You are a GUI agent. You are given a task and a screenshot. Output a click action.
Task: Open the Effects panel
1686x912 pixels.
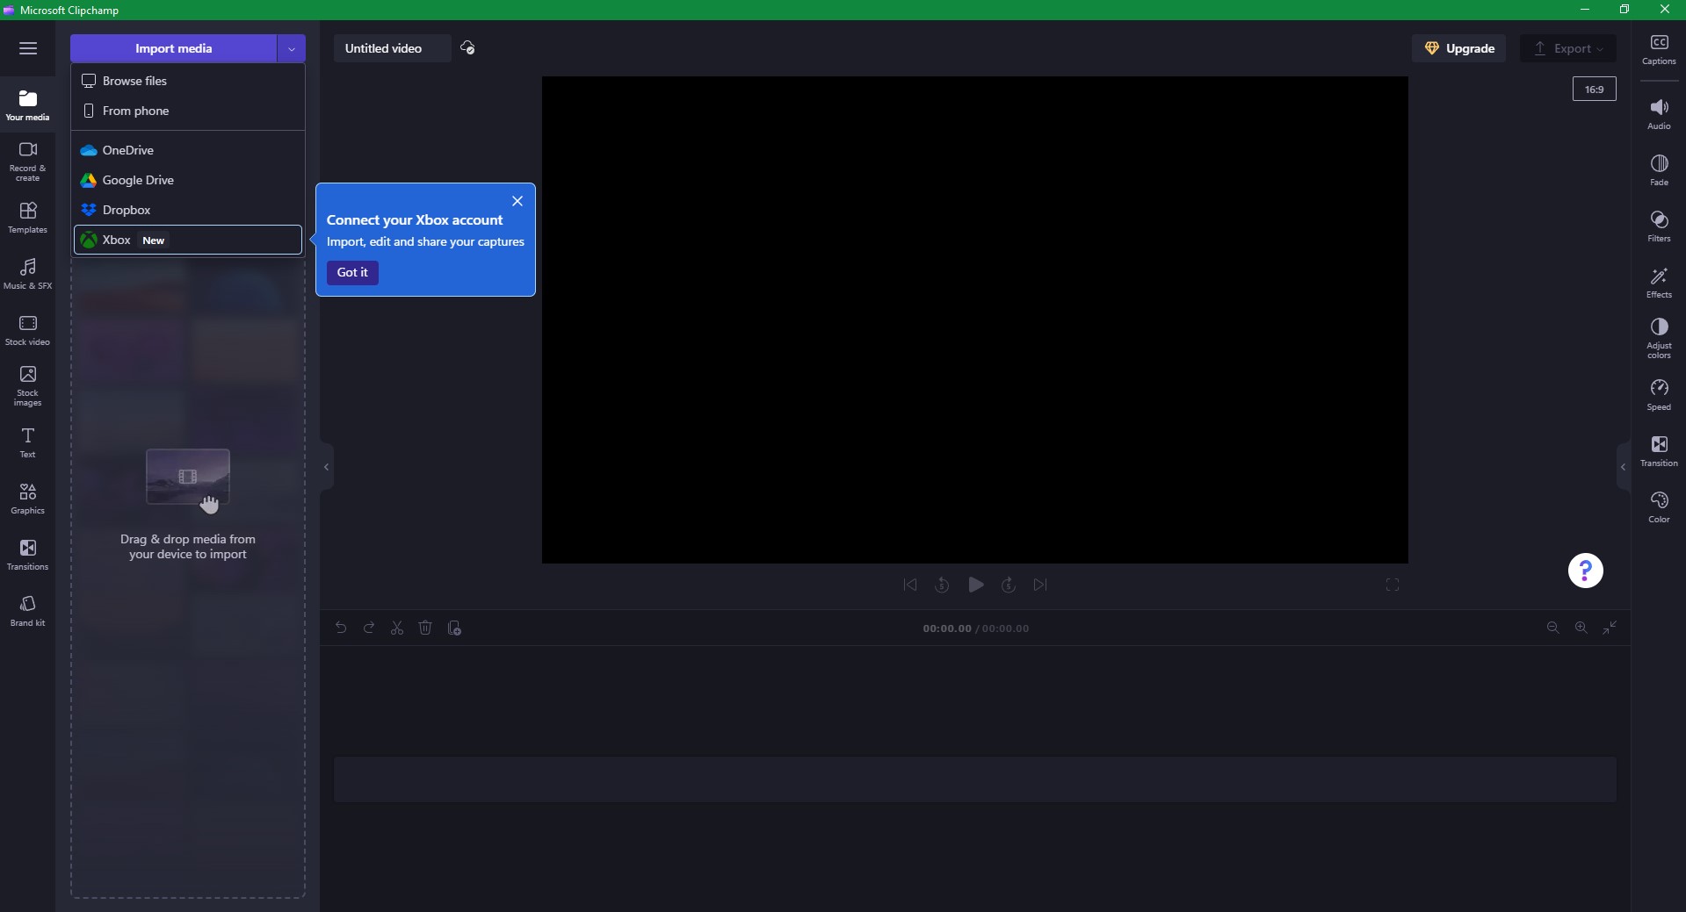1658,283
